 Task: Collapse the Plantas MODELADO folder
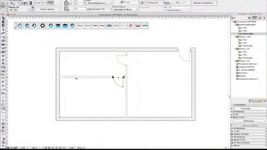235,25
